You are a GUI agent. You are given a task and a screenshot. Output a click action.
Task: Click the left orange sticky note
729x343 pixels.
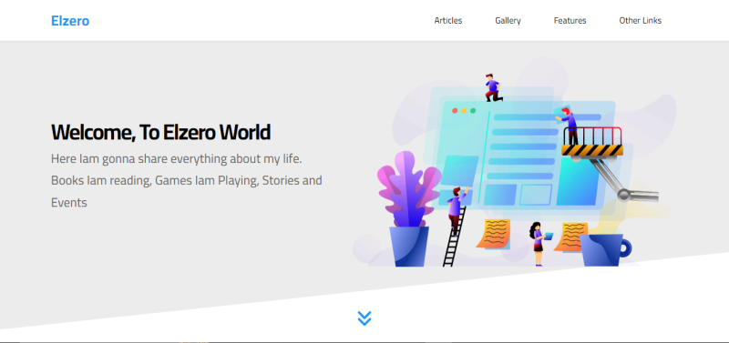coord(493,234)
